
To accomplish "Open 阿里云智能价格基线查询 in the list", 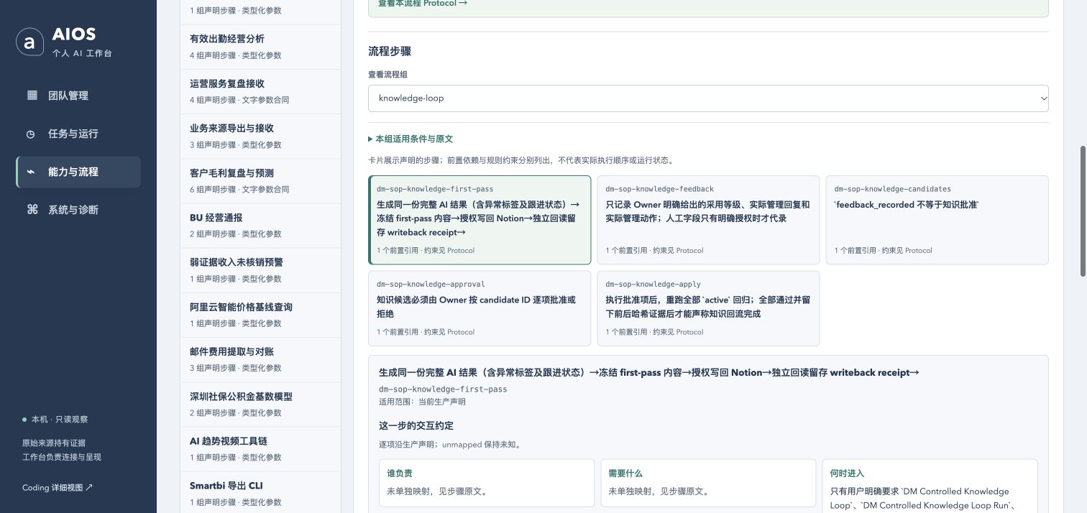I will (x=260, y=315).
